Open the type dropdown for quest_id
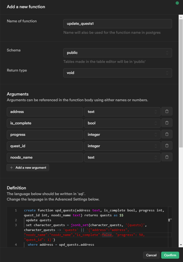This screenshot has width=183, height=262. tap(122, 146)
